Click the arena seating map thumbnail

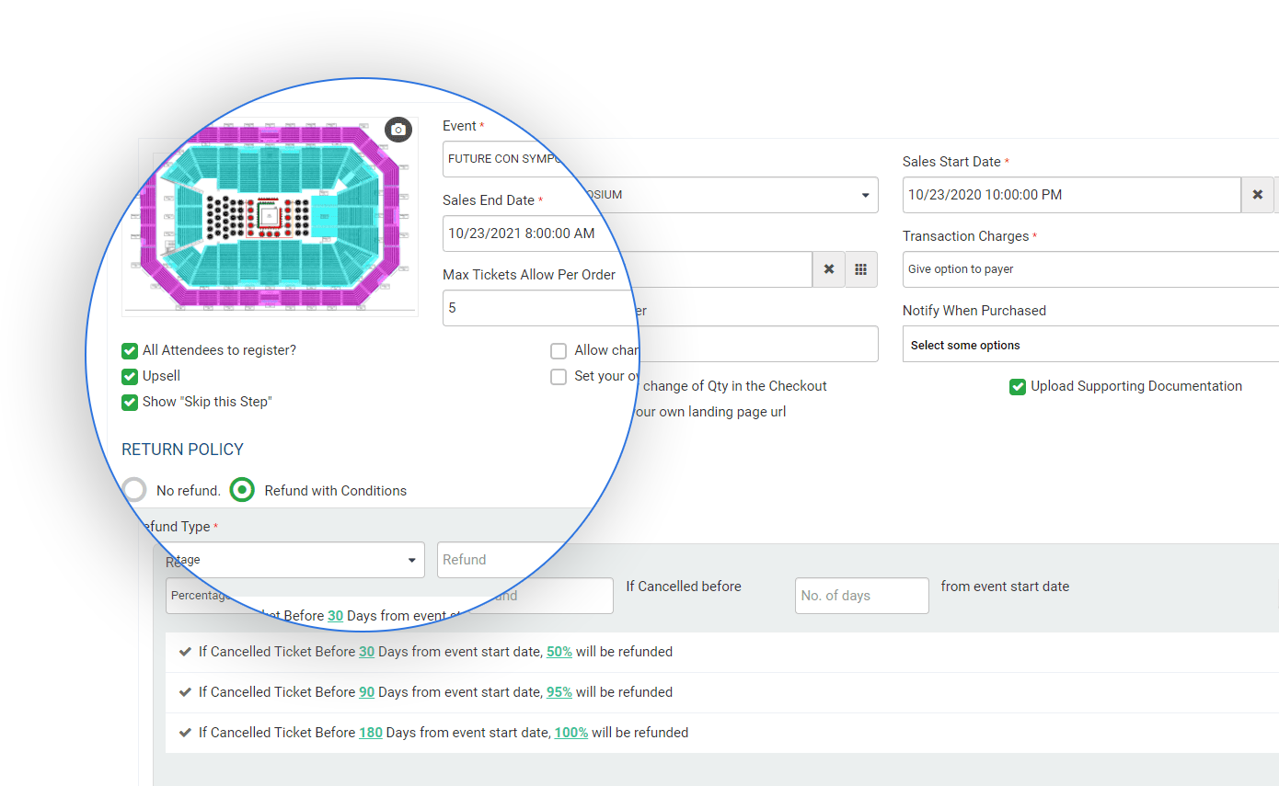pyautogui.click(x=270, y=217)
